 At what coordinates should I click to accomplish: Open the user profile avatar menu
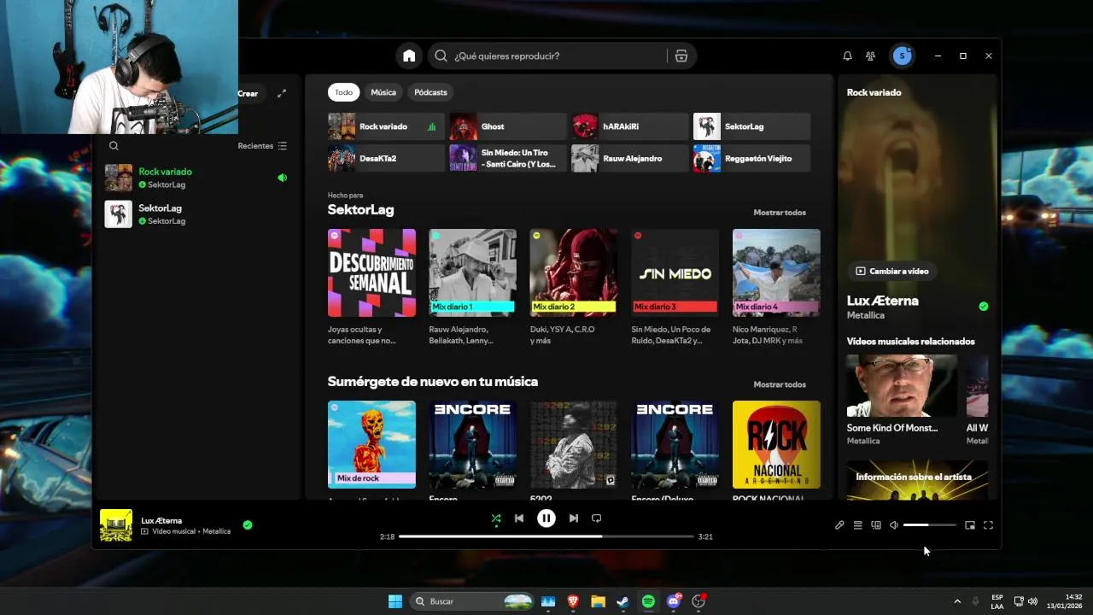[902, 56]
